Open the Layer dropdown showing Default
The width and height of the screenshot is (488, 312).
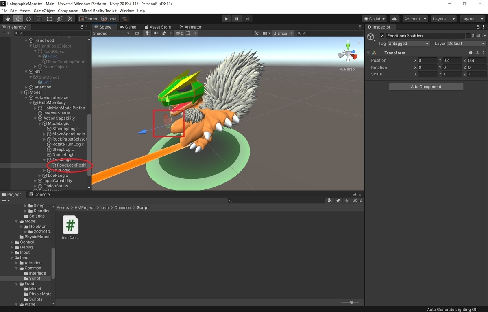[x=466, y=43]
